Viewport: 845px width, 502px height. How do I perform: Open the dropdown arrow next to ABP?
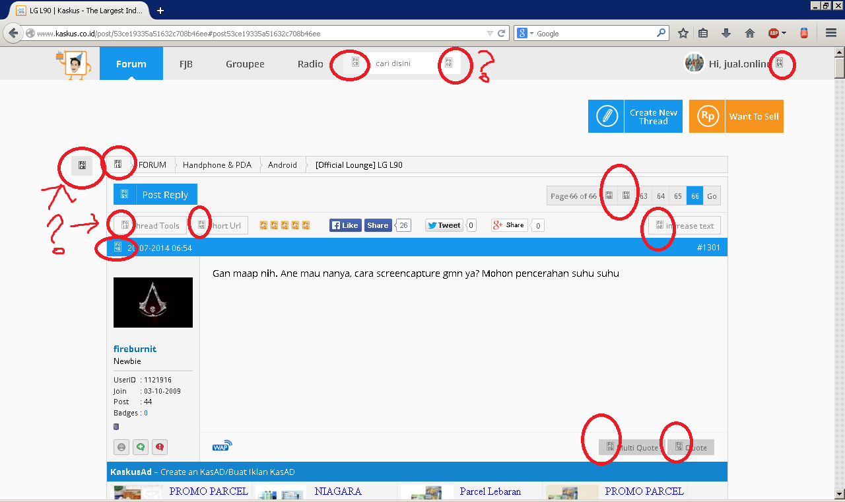784,33
